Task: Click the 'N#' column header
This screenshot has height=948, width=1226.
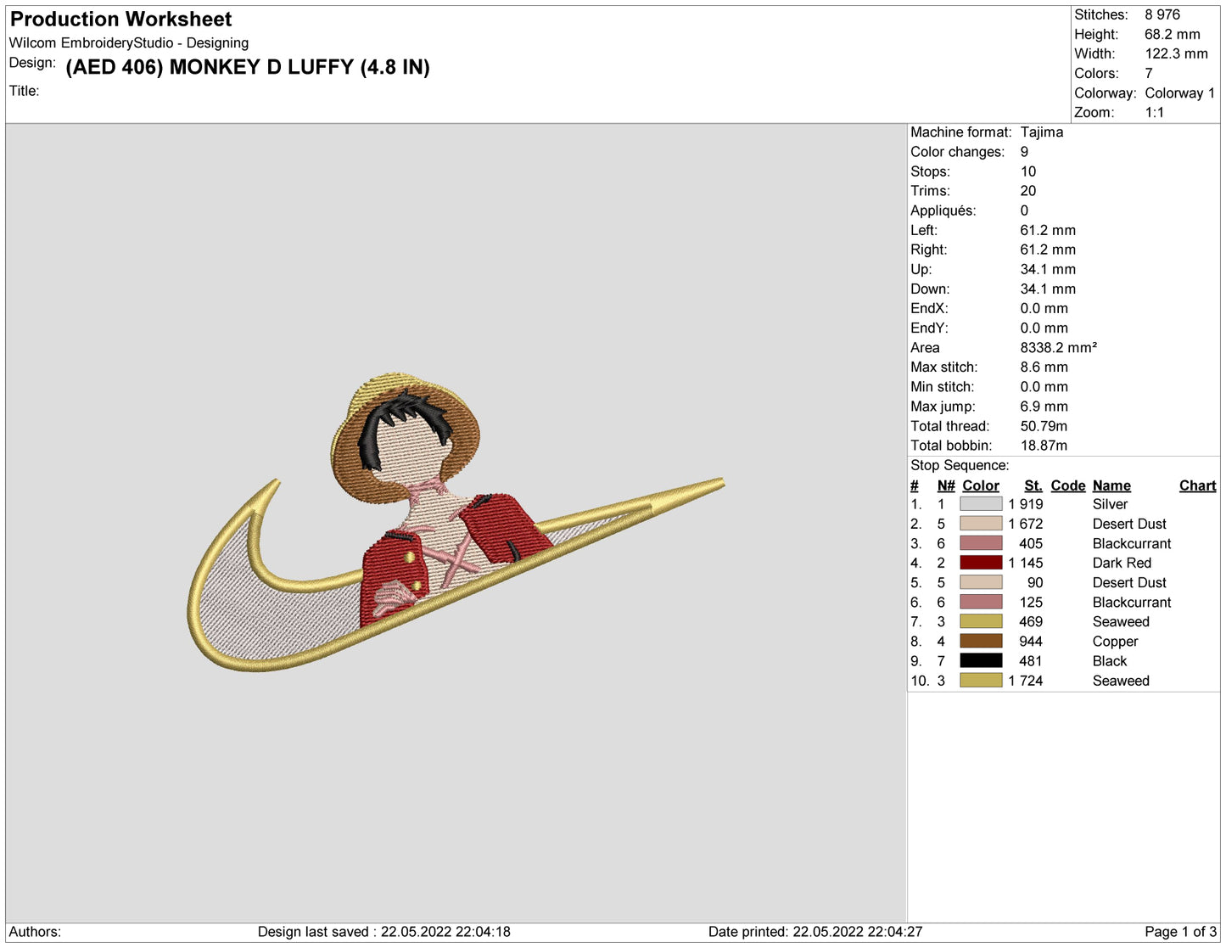Action: click(946, 485)
